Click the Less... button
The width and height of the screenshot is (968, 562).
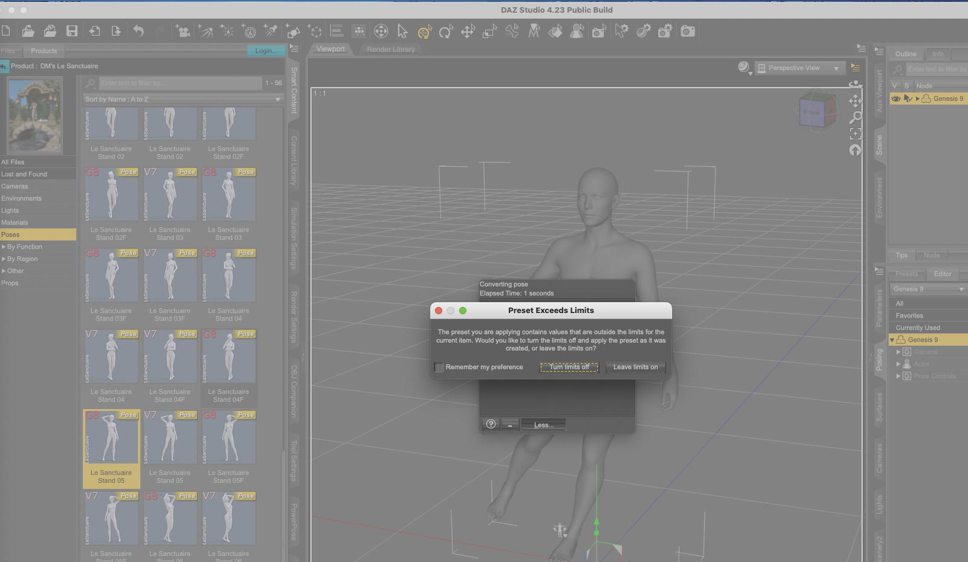[x=543, y=425]
